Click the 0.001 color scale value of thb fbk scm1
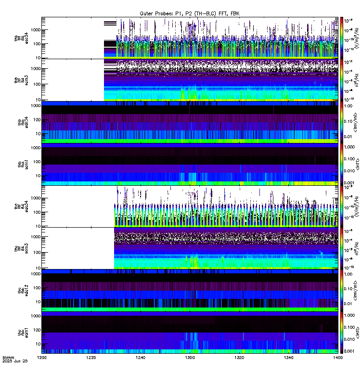361x385 pixels. point(349,183)
